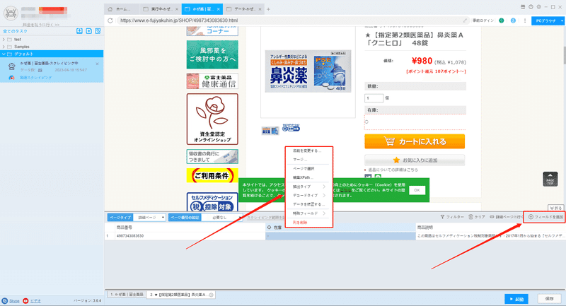Click the 料金を払うに行く link

[x=41, y=25]
